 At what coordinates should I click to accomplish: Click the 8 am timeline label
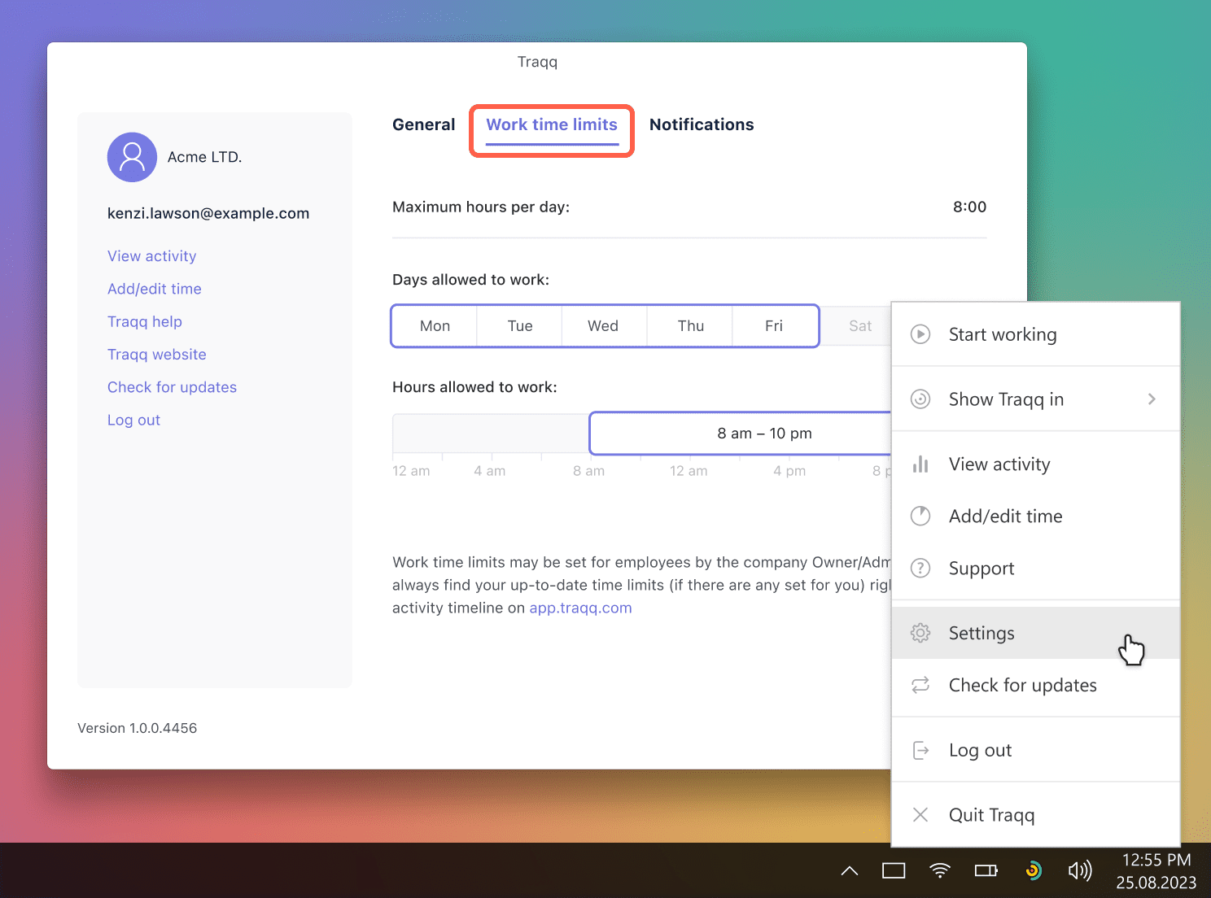point(588,471)
